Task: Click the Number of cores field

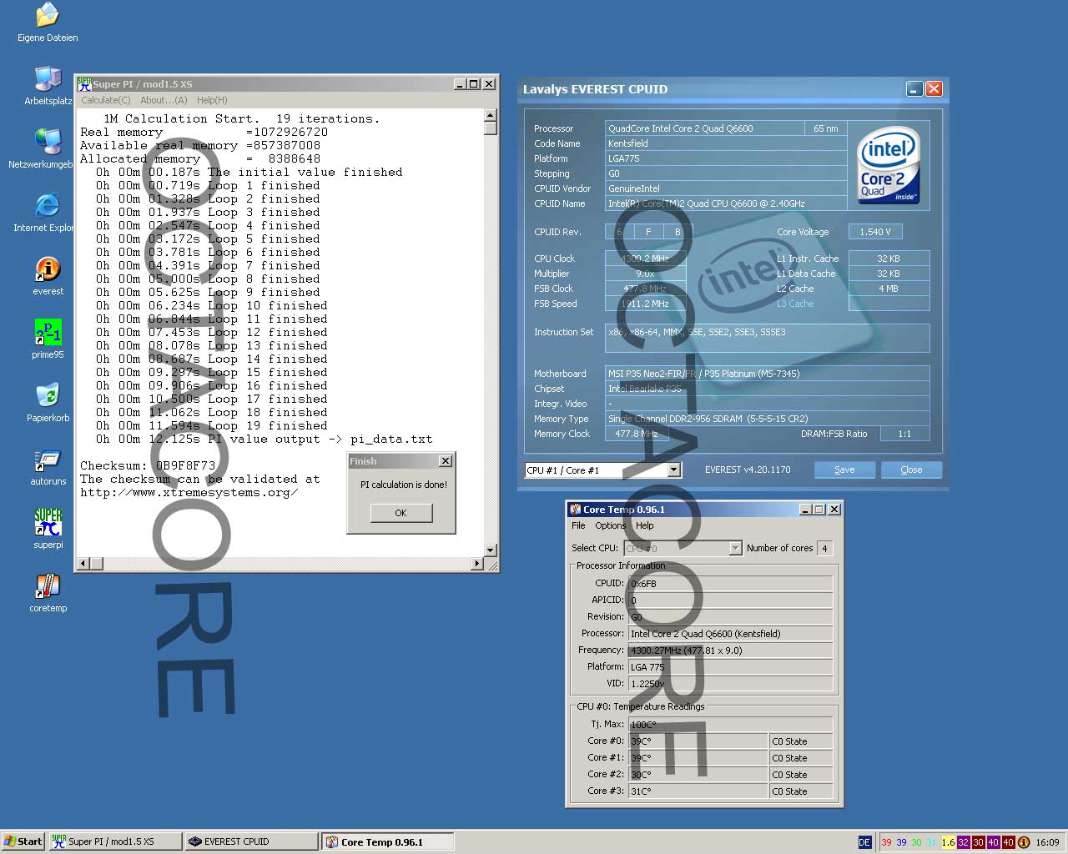Action: pos(824,548)
